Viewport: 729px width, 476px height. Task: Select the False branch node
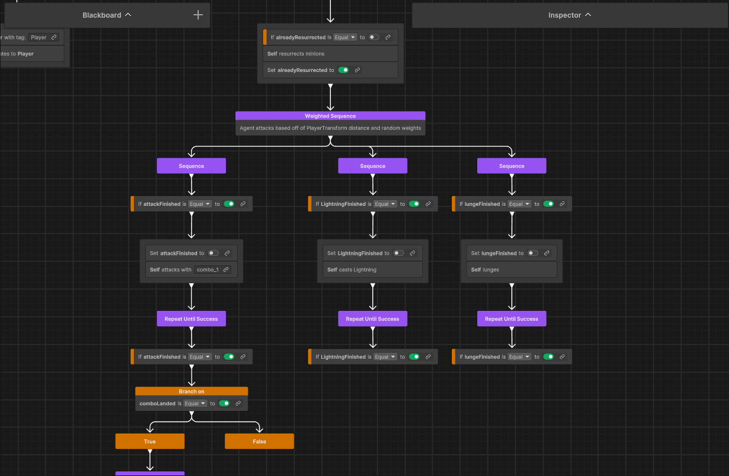[259, 441]
